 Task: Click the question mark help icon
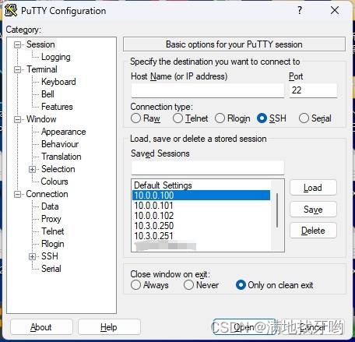[300, 10]
